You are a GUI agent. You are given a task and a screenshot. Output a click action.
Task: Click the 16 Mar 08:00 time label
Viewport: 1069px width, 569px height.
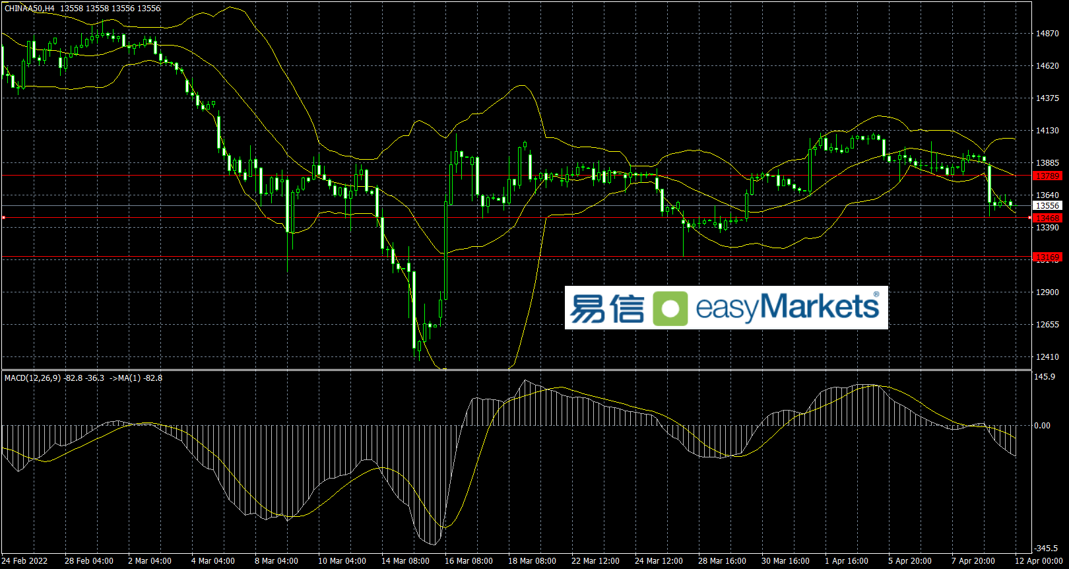[x=469, y=561]
